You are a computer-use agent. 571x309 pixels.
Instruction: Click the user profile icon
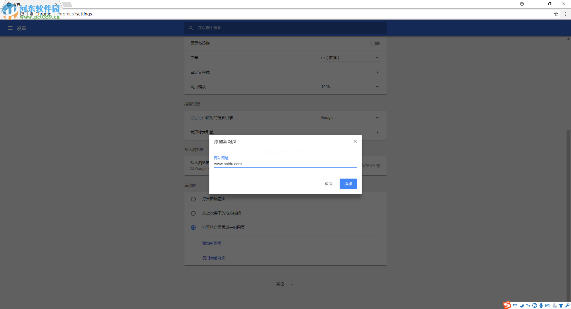[522, 4]
